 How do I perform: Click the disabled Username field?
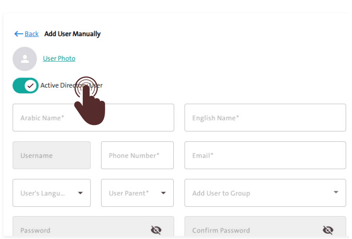(52, 156)
